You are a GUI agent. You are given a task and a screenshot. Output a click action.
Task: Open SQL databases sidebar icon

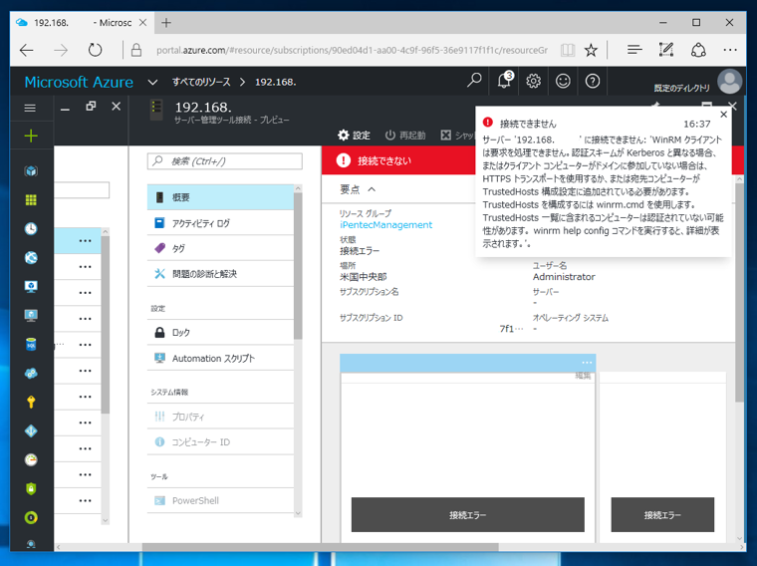pos(31,345)
